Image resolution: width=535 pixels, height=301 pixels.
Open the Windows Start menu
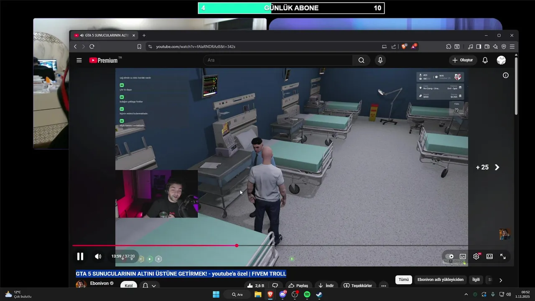pos(216,294)
